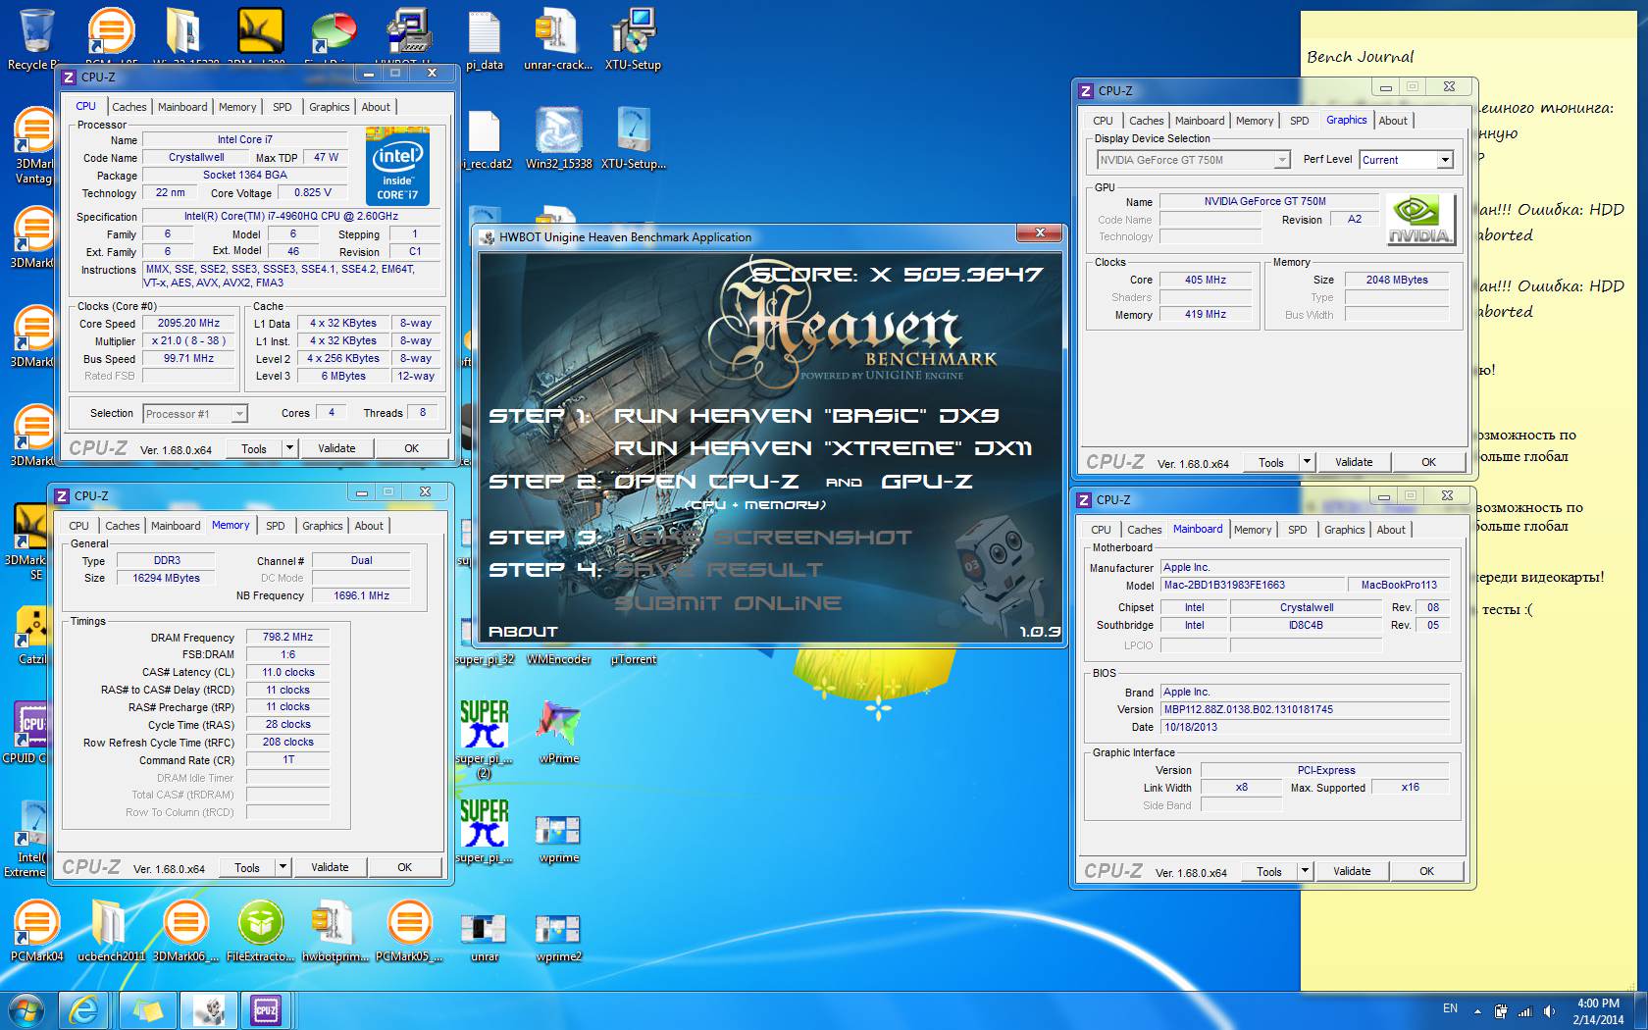The height and width of the screenshot is (1030, 1648).
Task: Open the Win32_15338 desktop icon
Action: coord(558,137)
